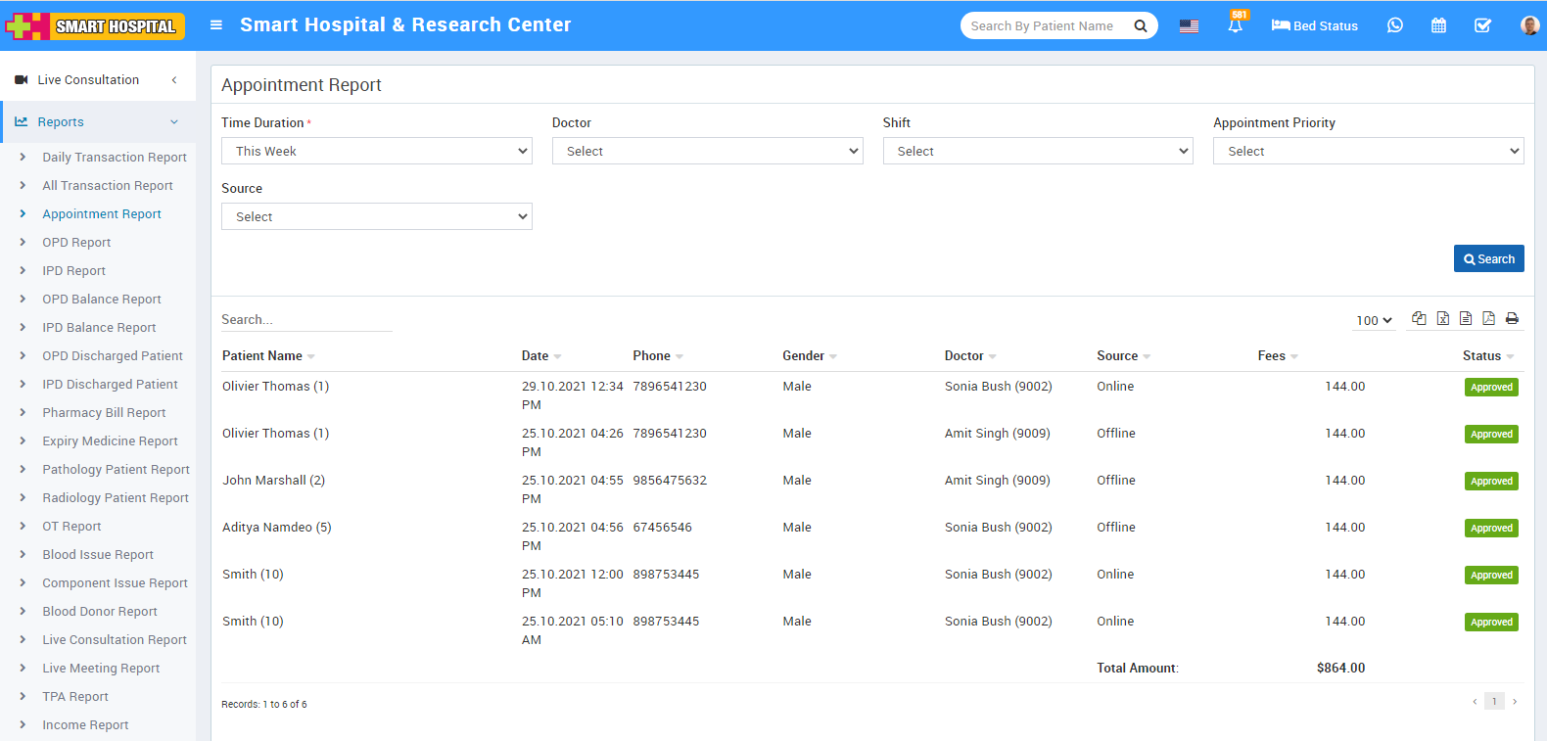
Task: Open OPD Report in sidebar
Action: pos(76,243)
